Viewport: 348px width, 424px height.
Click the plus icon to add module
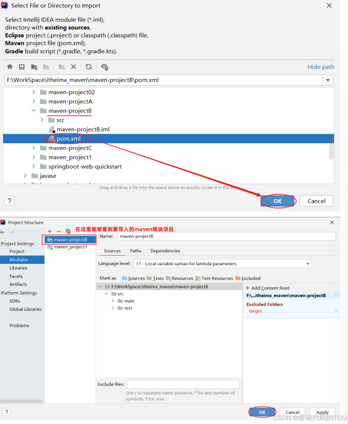click(x=49, y=231)
